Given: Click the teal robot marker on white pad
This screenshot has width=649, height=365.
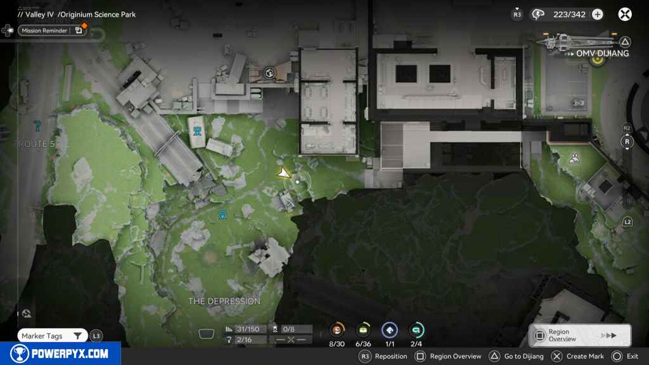Looking at the screenshot, I should point(198,131).
